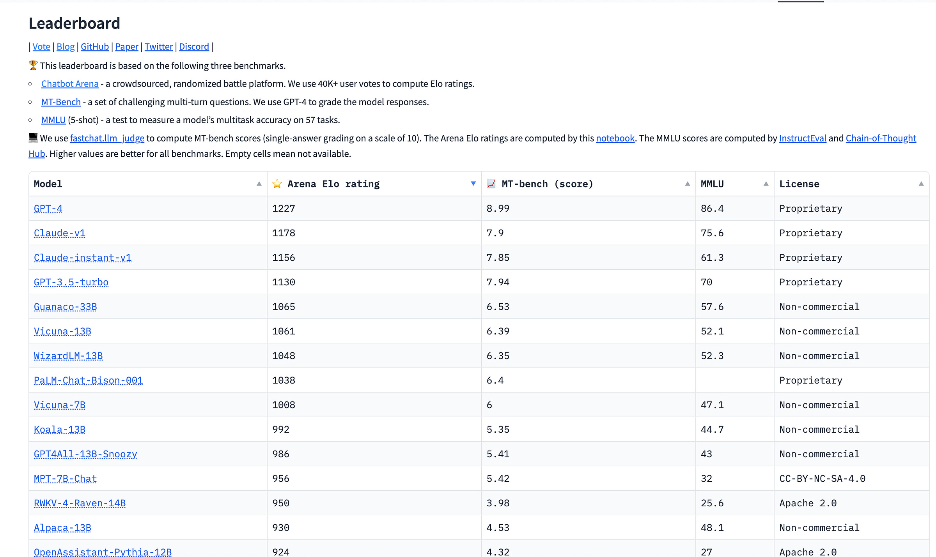Screen dimensions: 936x557
Task: Open the Claude-v1 model link
Action: tap(59, 233)
